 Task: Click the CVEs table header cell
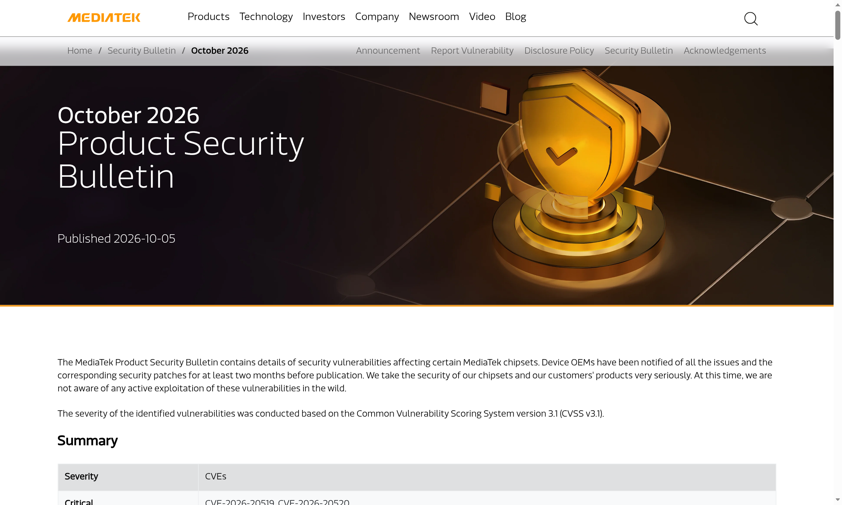(487, 477)
